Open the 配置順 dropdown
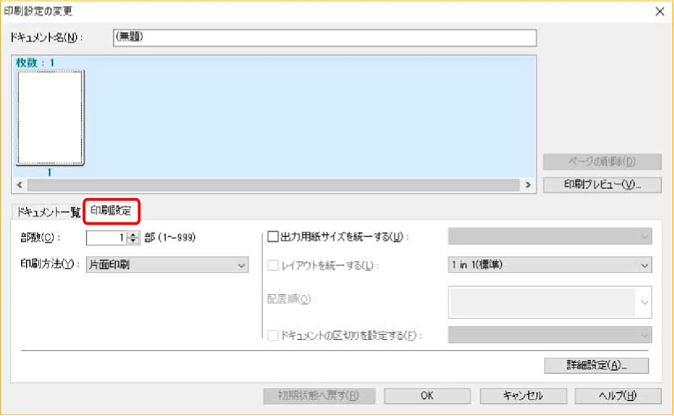674x416 pixels. point(550,302)
